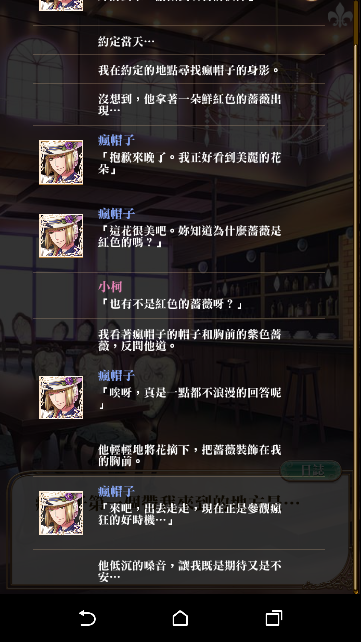
Task: Tap the Mad Hatter avatar beside 「唉呀」 line
Action: coord(61,397)
